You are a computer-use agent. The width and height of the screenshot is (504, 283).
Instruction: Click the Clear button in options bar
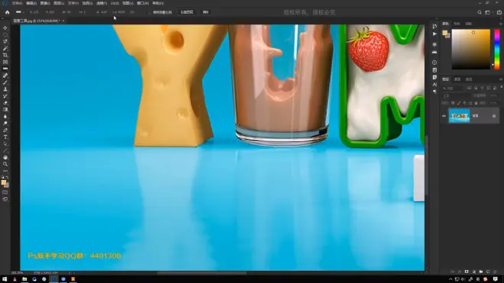coord(205,12)
